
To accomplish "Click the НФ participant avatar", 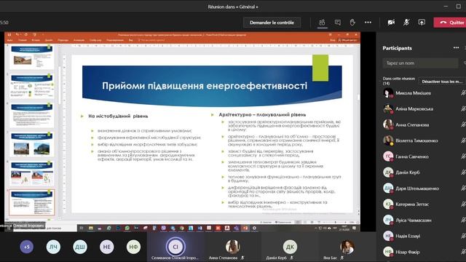I will pyautogui.click(x=133, y=247).
